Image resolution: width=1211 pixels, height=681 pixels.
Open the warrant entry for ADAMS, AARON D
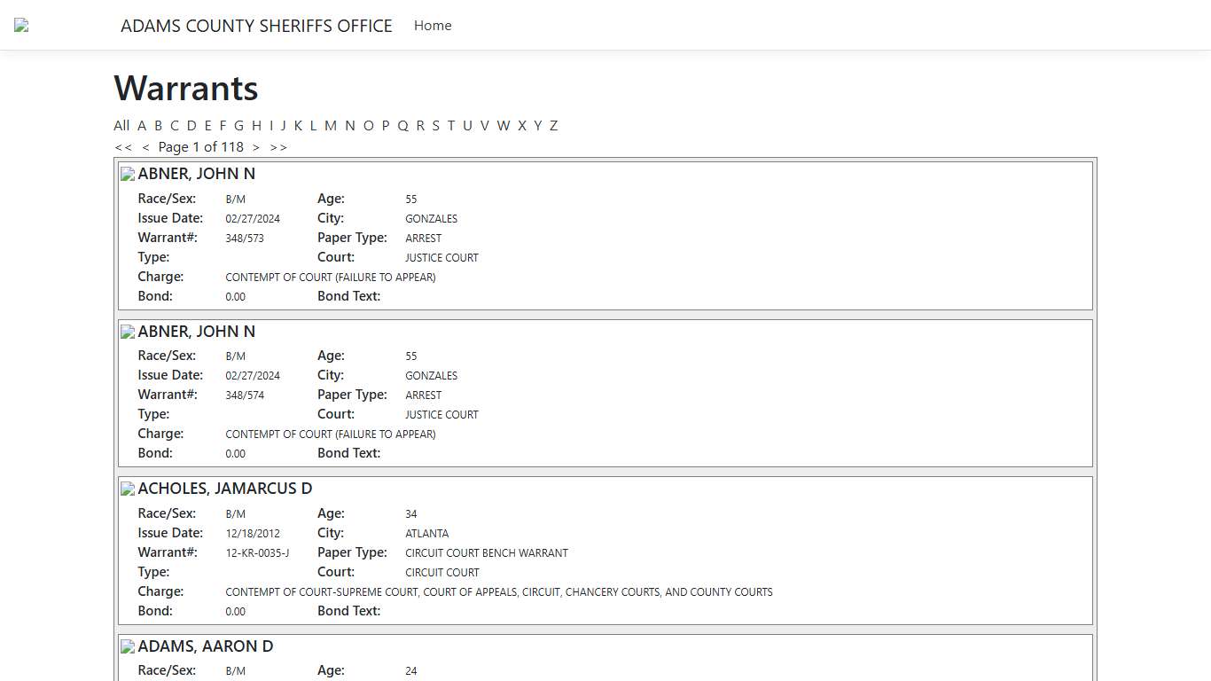click(x=204, y=646)
